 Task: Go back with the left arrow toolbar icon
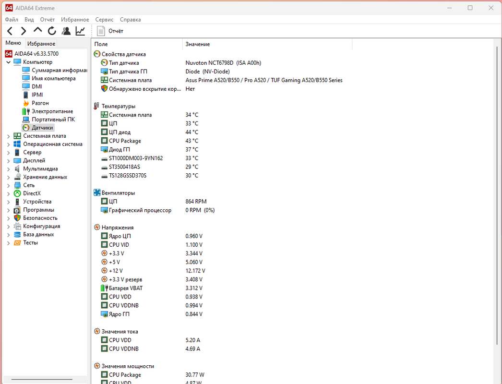pyautogui.click(x=10, y=31)
